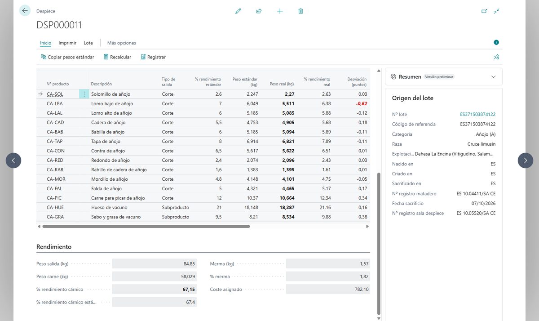
Task: Open the Imprimir menu
Action: 67,43
